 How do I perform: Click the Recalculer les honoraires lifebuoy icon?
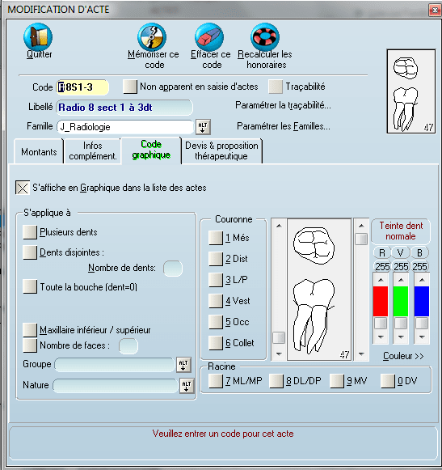tap(265, 36)
